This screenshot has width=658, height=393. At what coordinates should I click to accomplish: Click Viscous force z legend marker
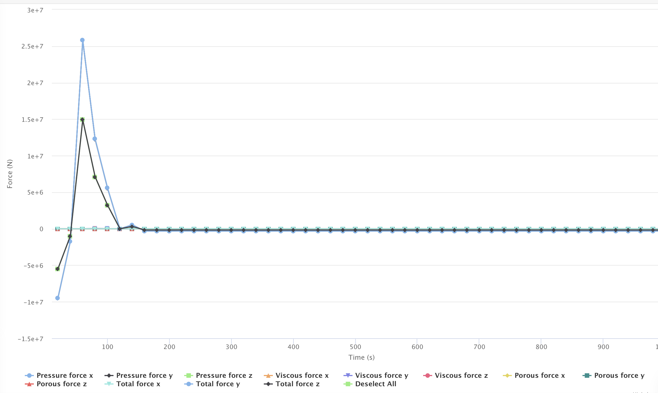pos(428,375)
